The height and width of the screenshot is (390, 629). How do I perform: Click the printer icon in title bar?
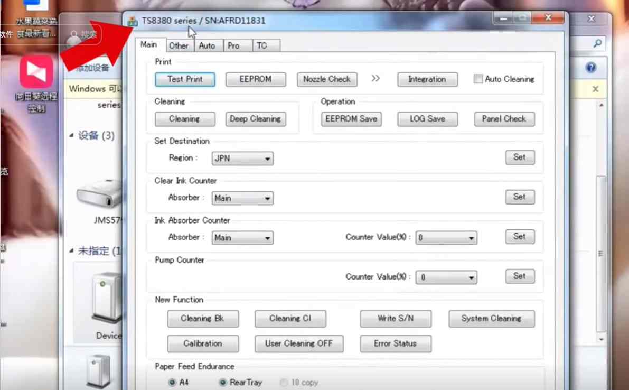132,22
